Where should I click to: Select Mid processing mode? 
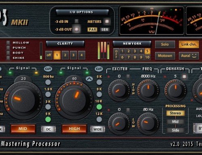pos(175,122)
